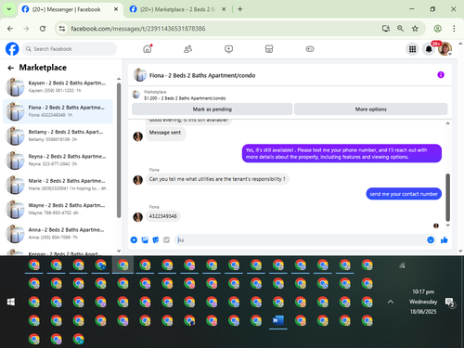Open the notifications bell icon
This screenshot has height=348, width=464.
pos(429,49)
